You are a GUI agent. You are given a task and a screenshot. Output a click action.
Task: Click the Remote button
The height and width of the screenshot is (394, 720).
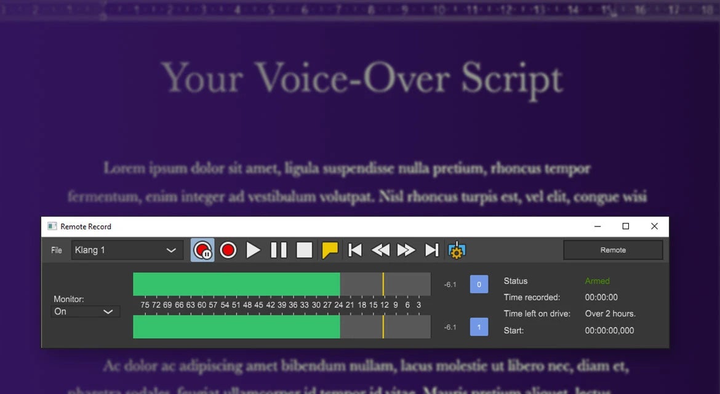pyautogui.click(x=613, y=251)
